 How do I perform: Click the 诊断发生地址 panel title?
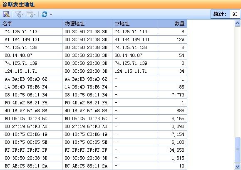click(18, 5)
